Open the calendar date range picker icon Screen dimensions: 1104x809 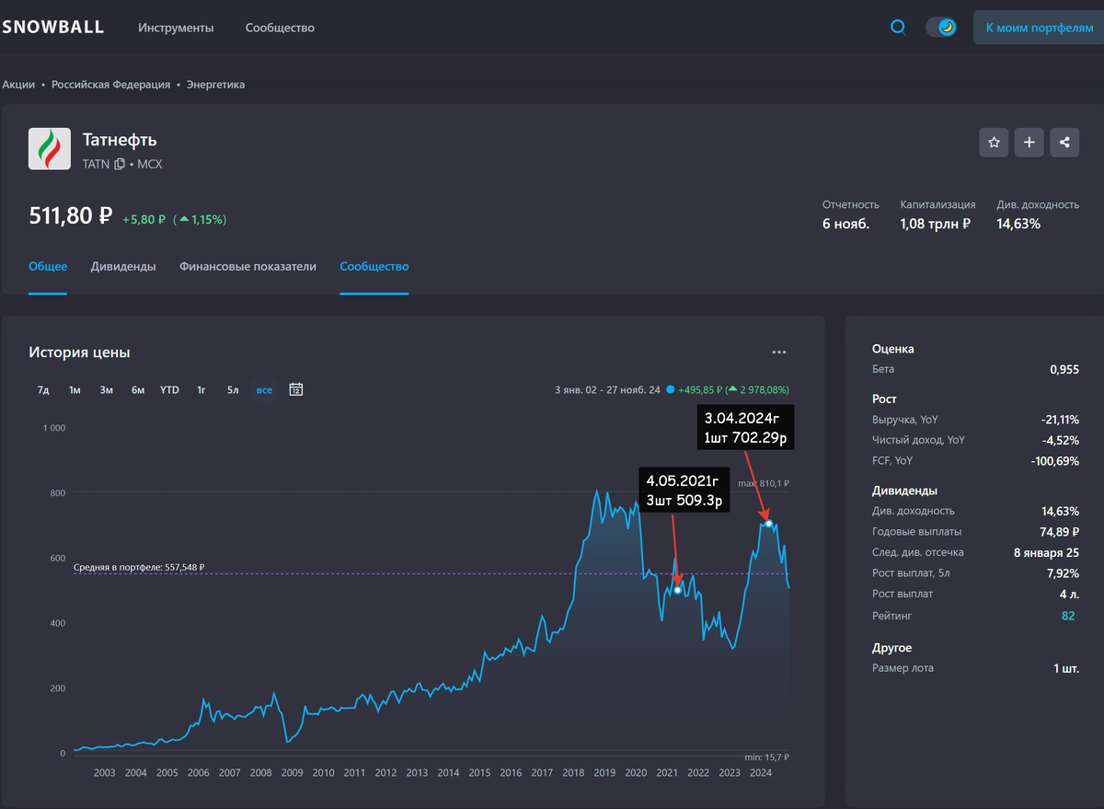click(x=296, y=389)
